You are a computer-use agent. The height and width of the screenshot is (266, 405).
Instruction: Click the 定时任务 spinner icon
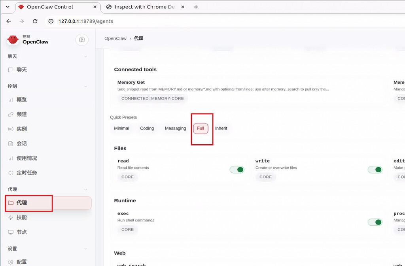(11, 173)
